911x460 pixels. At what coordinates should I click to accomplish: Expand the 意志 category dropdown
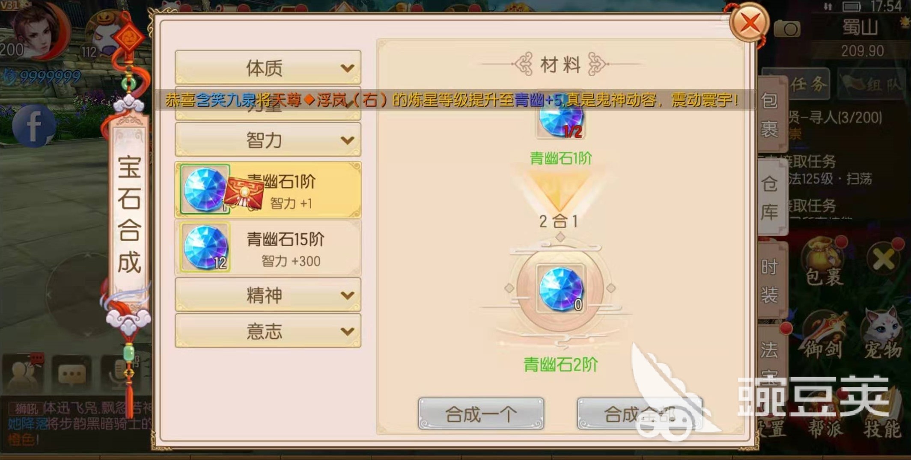click(x=268, y=331)
